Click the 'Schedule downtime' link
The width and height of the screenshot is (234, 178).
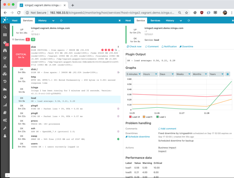[137, 137]
